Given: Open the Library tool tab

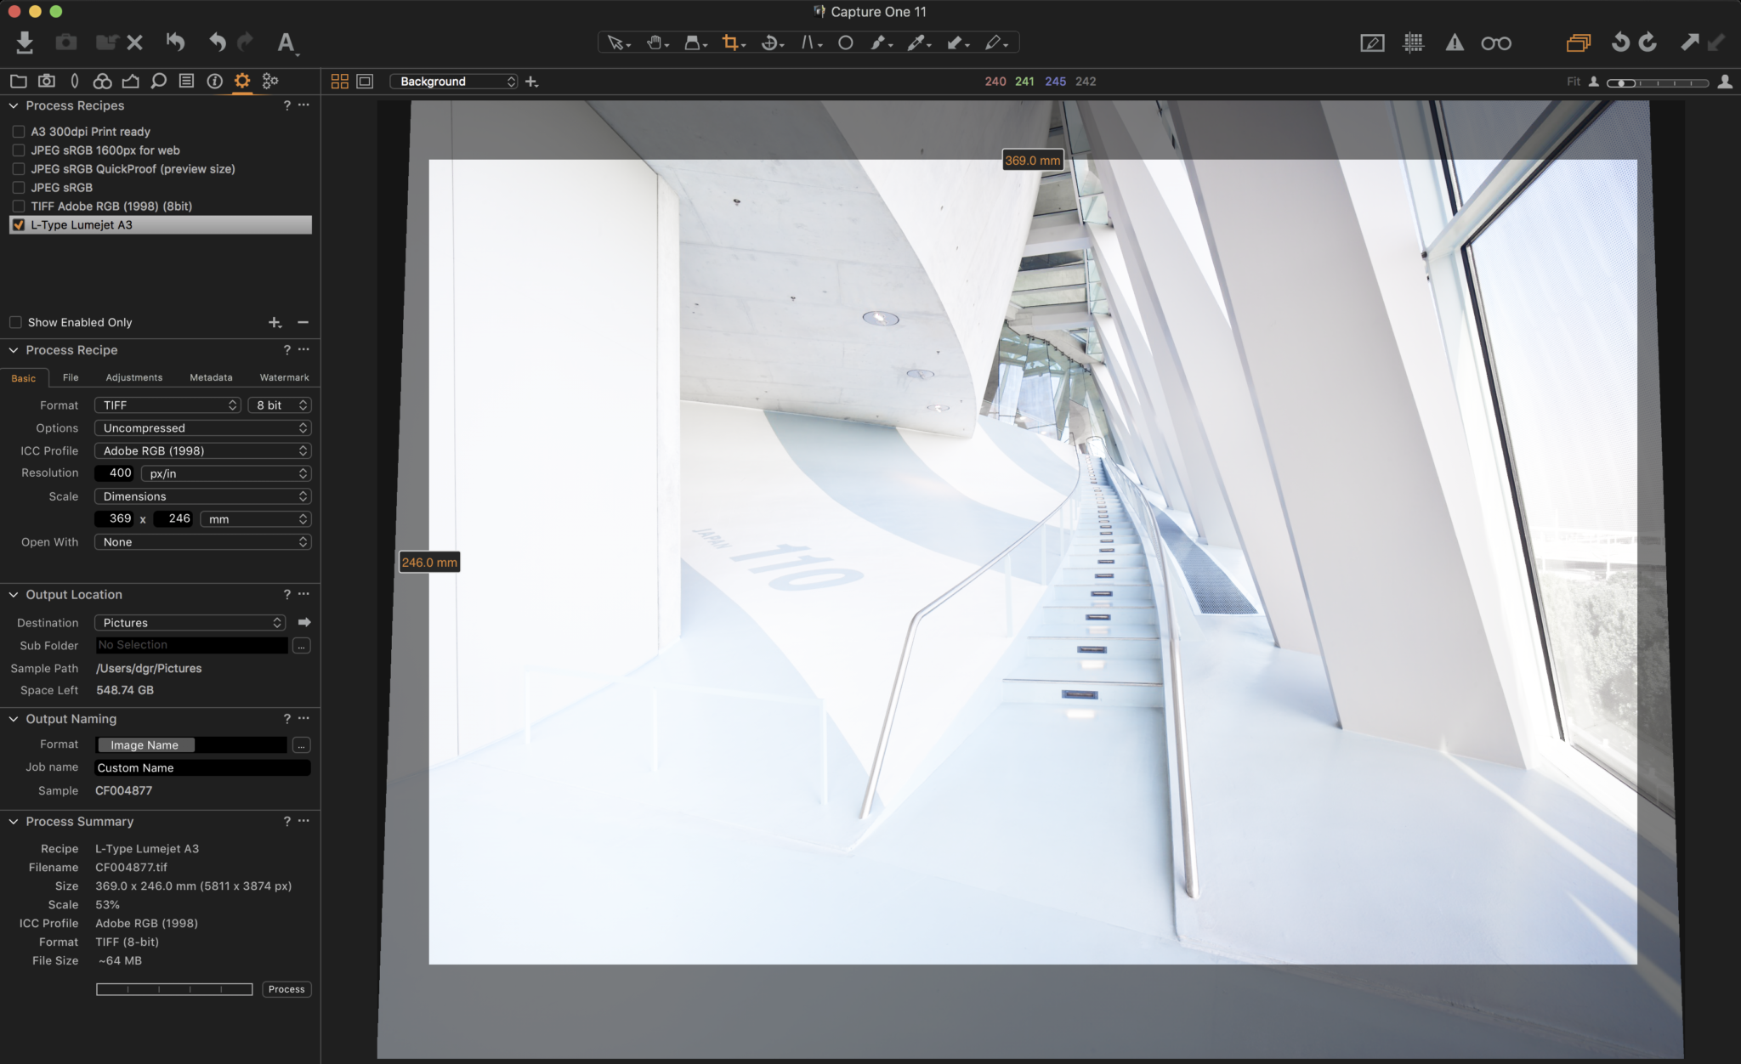Looking at the screenshot, I should [x=18, y=81].
